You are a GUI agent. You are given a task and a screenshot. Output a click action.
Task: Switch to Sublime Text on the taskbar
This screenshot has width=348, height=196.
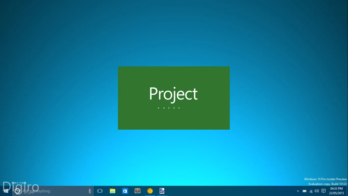click(138, 191)
